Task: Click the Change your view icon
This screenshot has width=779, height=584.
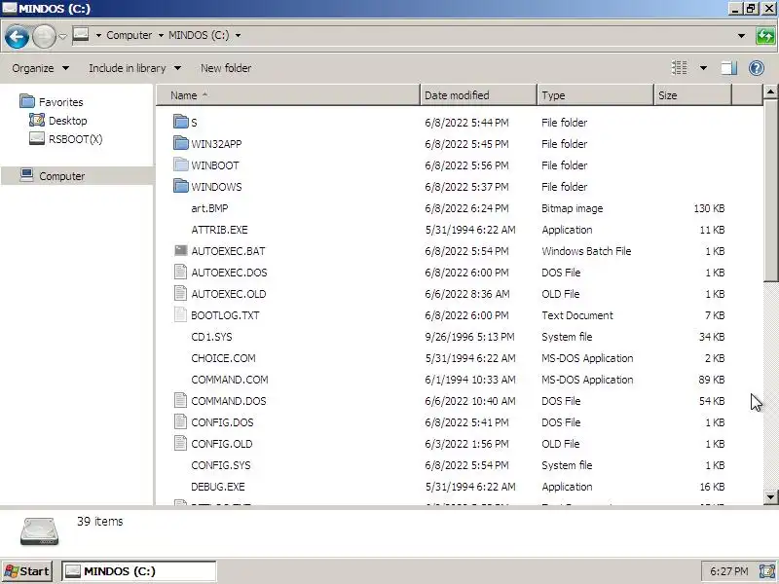Action: pyautogui.click(x=679, y=68)
